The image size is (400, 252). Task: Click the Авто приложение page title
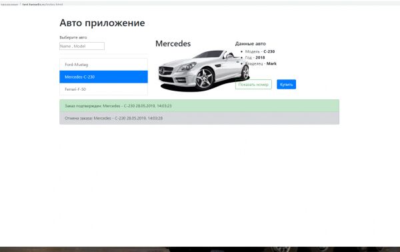click(x=102, y=23)
